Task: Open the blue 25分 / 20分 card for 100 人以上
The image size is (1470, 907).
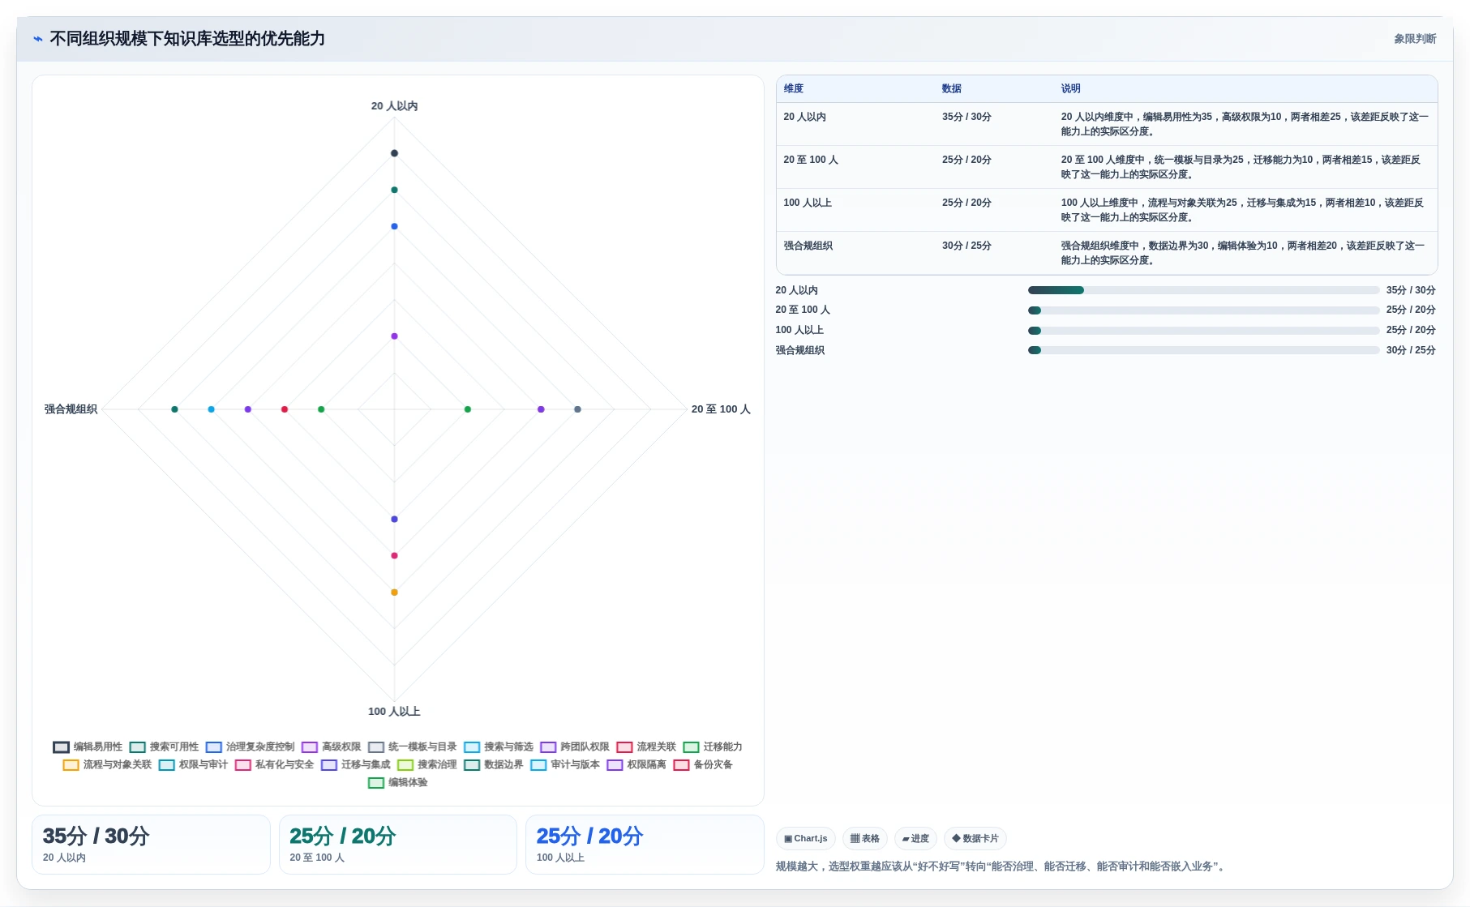Action: point(645,845)
